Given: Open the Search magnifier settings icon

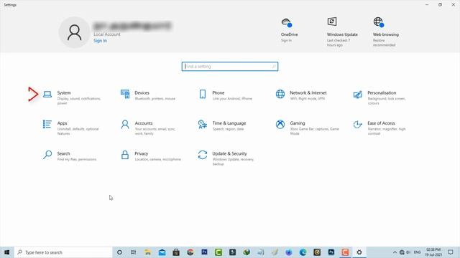Looking at the screenshot, I should click(47, 155).
